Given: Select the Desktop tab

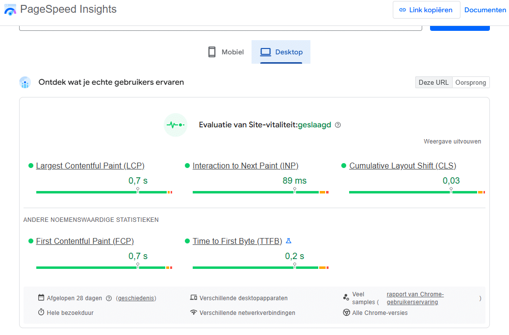Looking at the screenshot, I should [x=281, y=52].
